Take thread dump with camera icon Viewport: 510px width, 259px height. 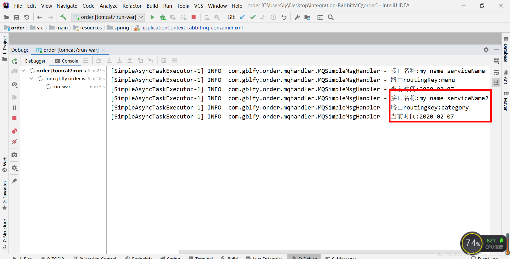14,155
